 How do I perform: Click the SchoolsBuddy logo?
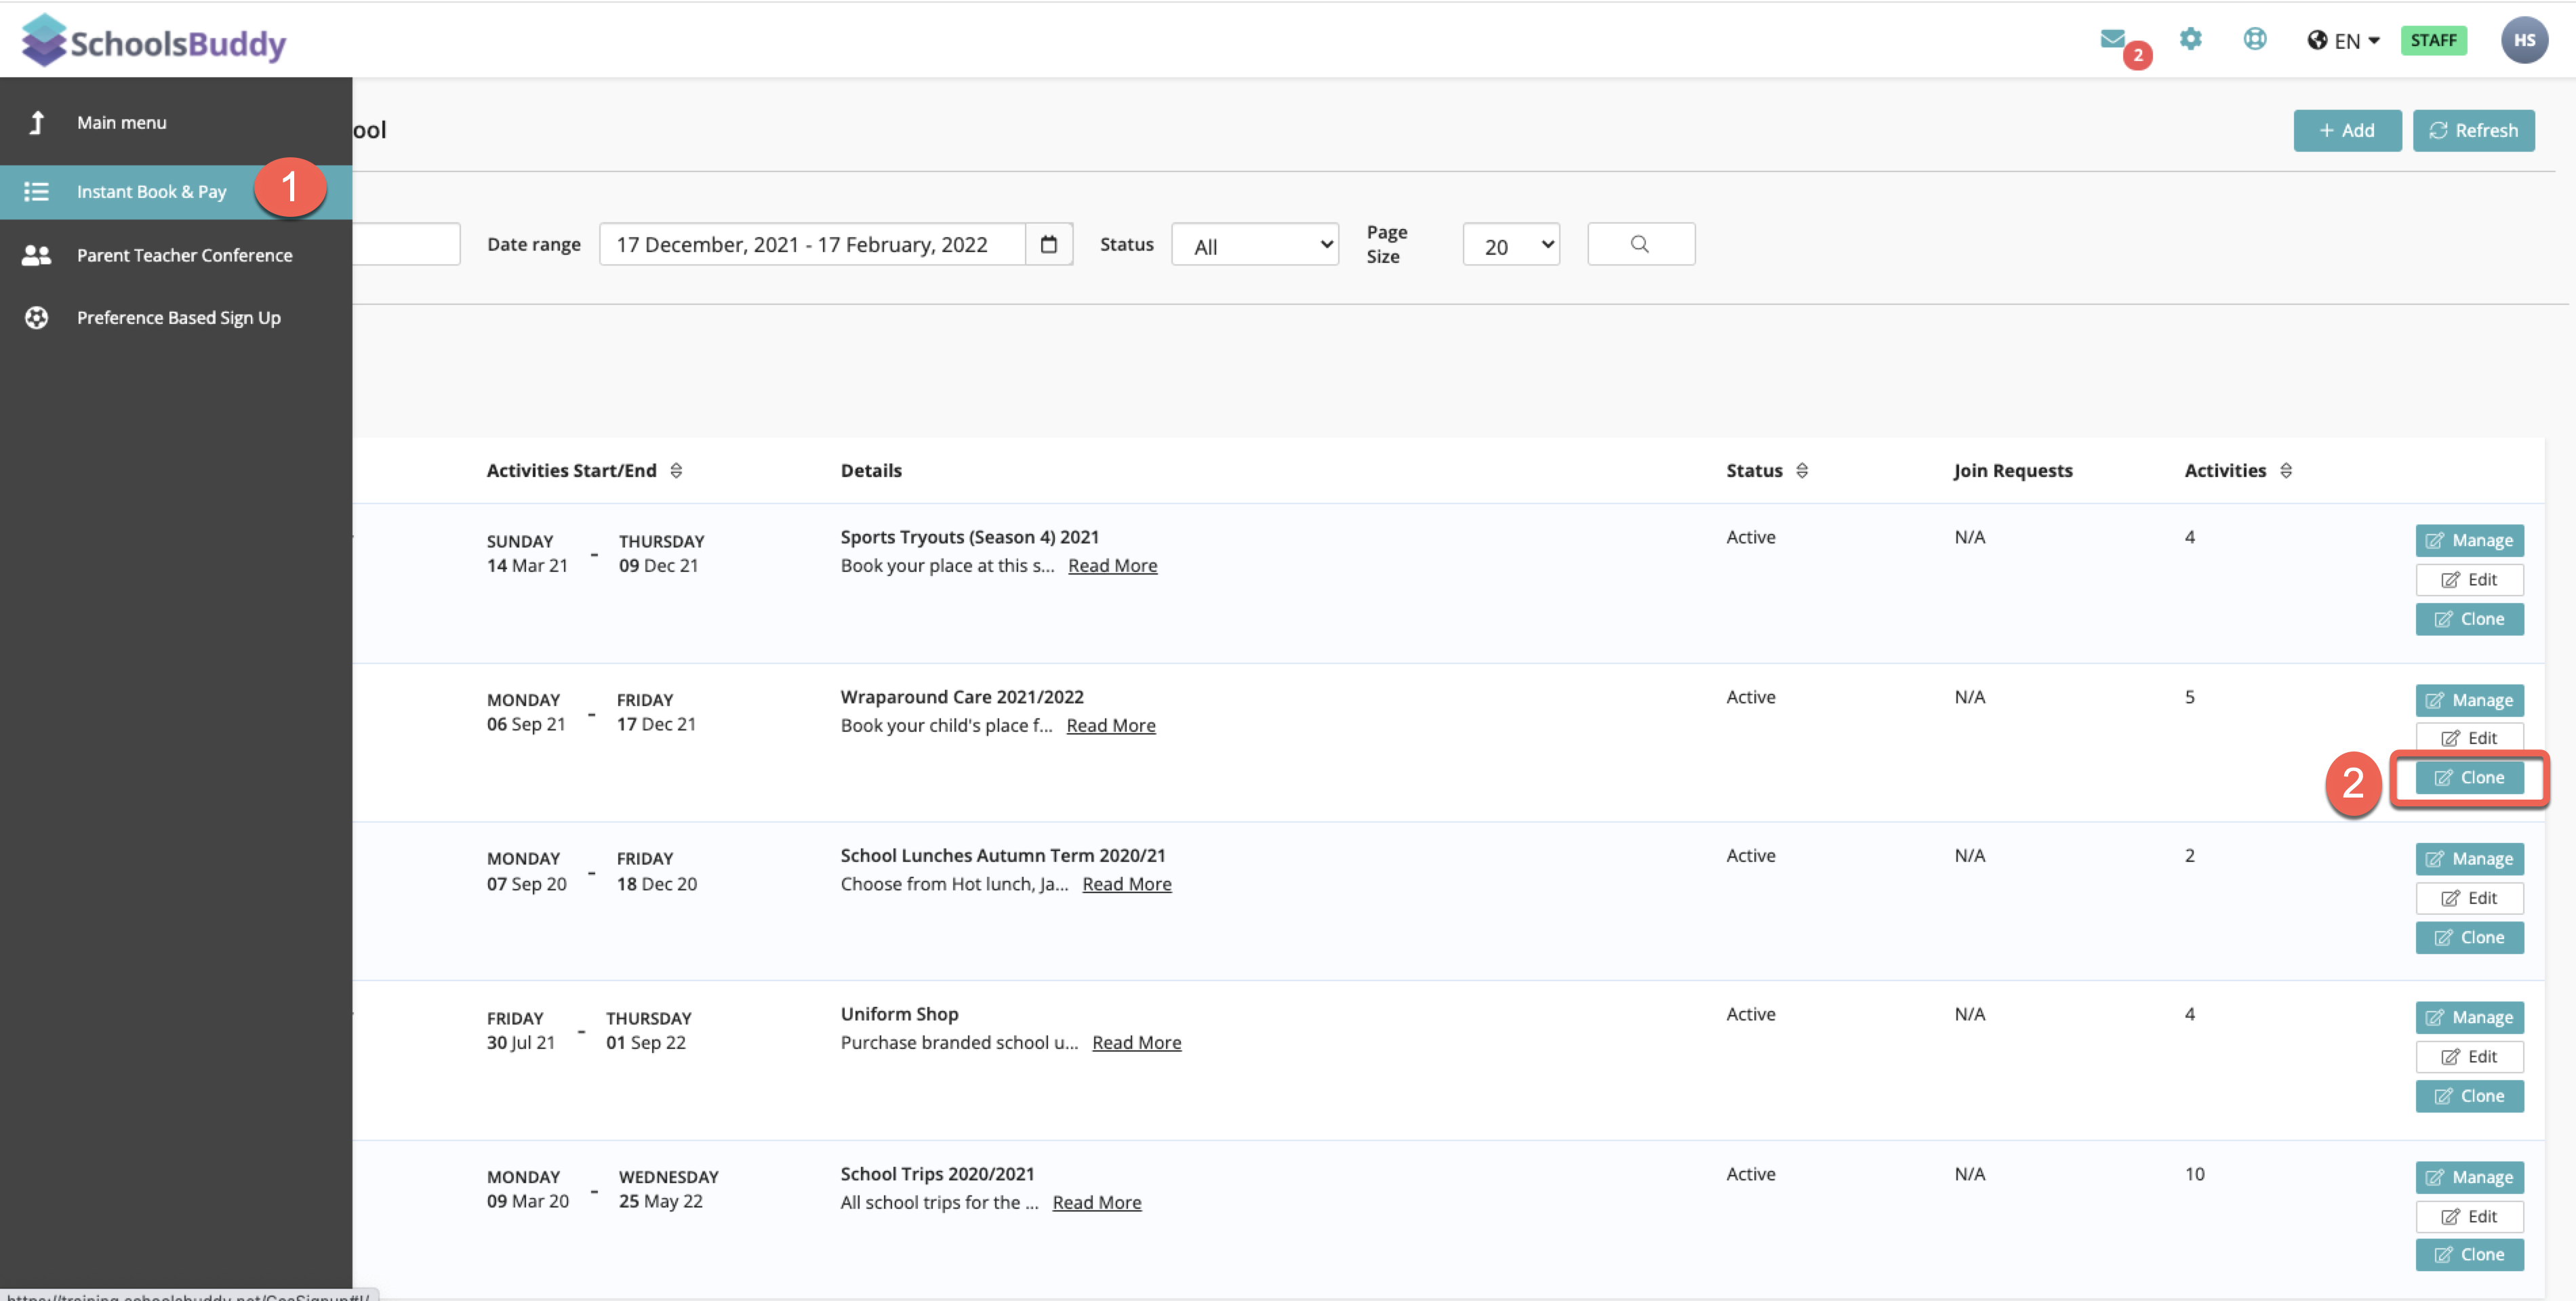coord(154,42)
